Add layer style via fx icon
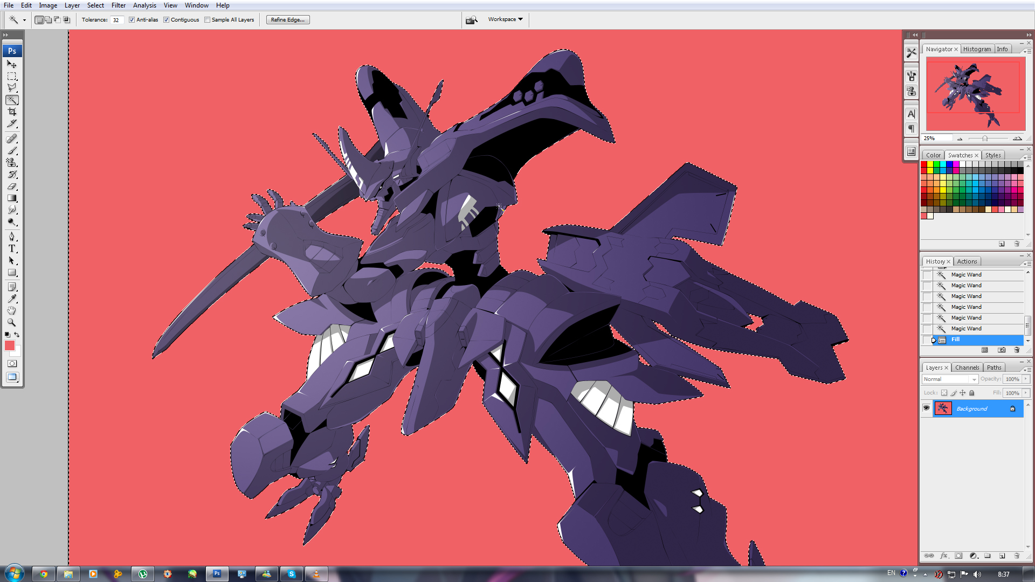 click(944, 556)
